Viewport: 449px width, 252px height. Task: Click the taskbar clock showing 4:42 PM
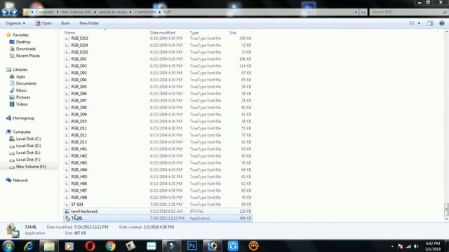[433, 246]
